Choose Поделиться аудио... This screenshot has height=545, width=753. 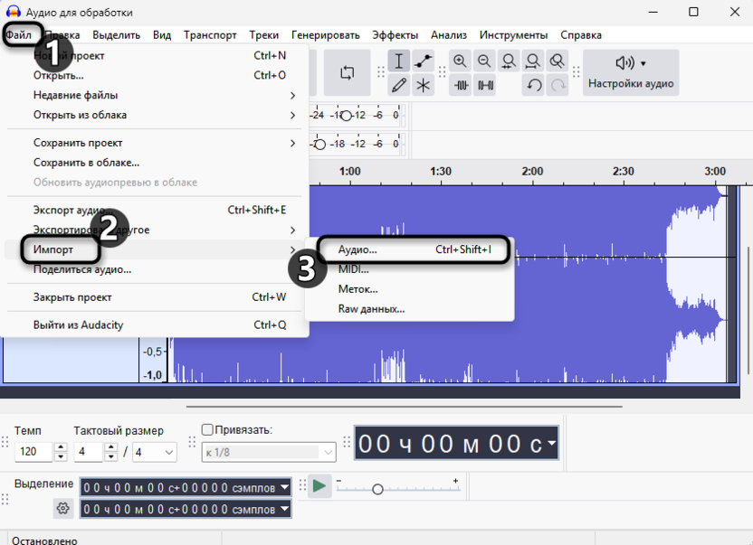click(x=155, y=269)
